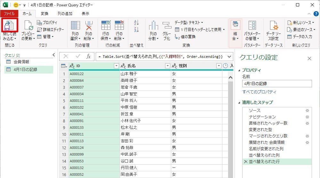
Task: Confirm the formula with the check mark
Action: (78, 56)
